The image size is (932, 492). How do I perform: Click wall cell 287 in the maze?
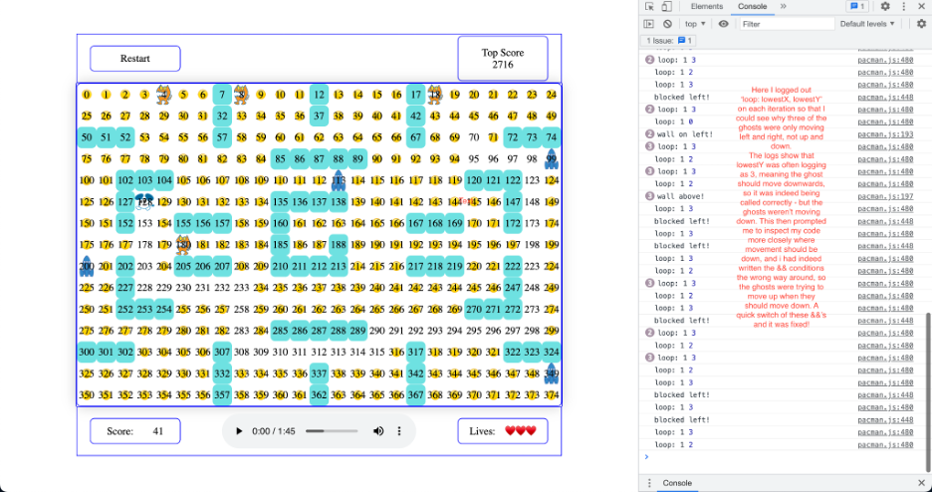pyautogui.click(x=319, y=331)
